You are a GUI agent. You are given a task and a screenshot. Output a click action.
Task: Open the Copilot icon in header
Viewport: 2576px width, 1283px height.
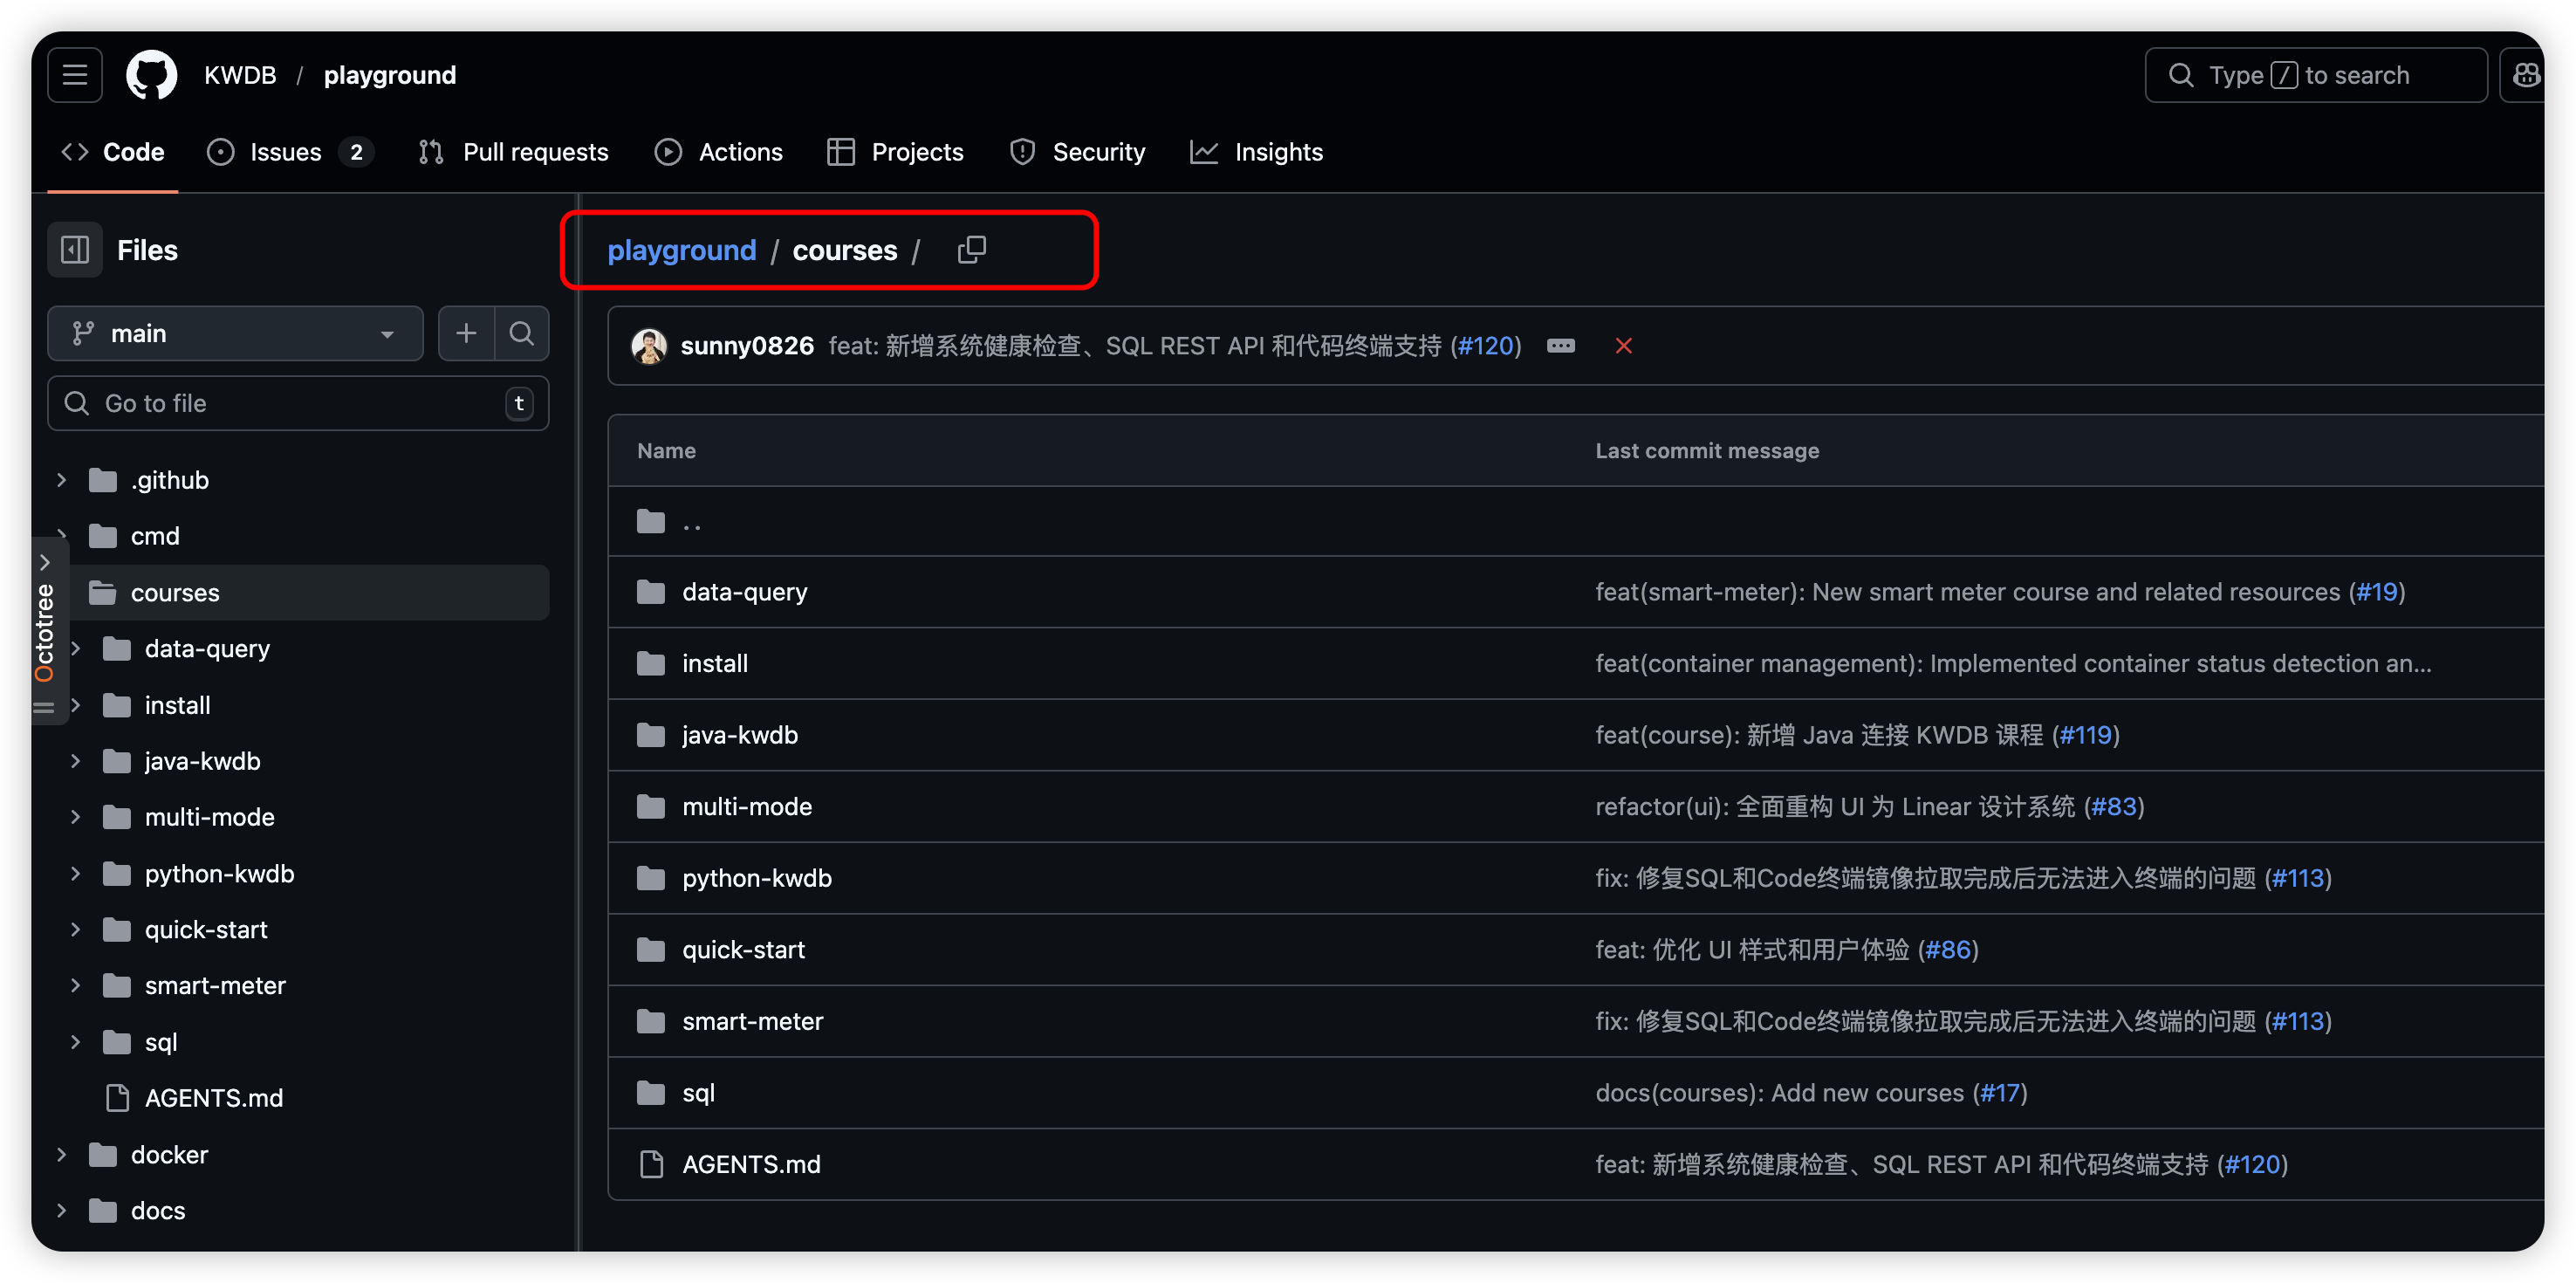[x=2525, y=75]
